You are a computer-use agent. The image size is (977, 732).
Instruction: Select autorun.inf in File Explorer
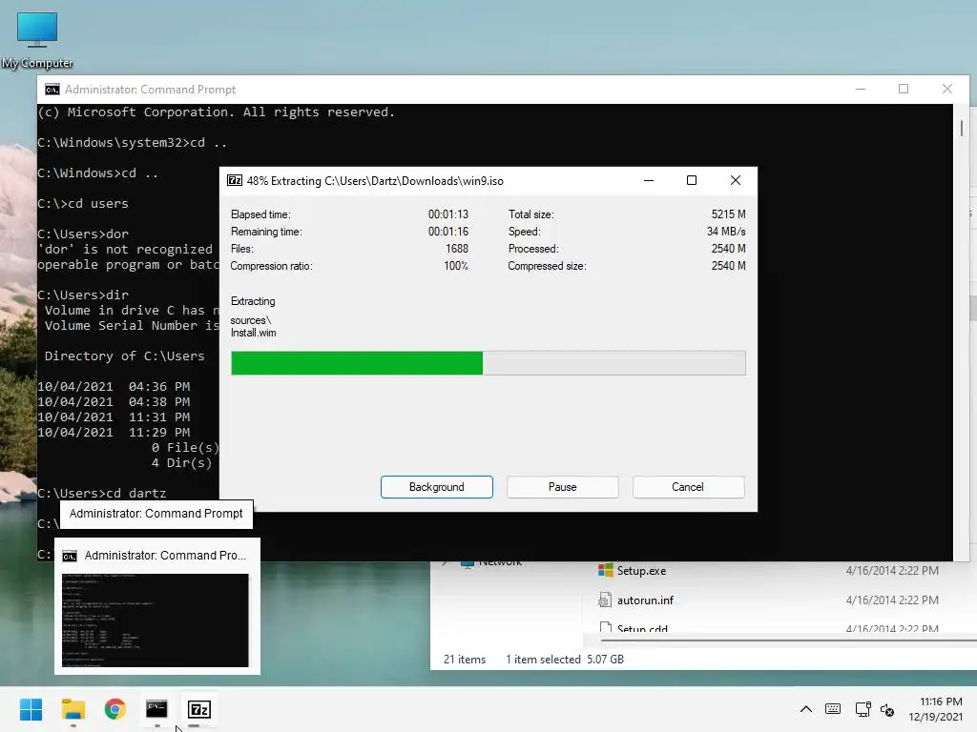(645, 600)
